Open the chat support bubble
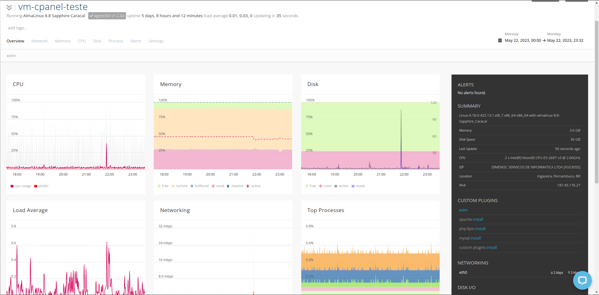Image resolution: width=599 pixels, height=295 pixels. [582, 280]
